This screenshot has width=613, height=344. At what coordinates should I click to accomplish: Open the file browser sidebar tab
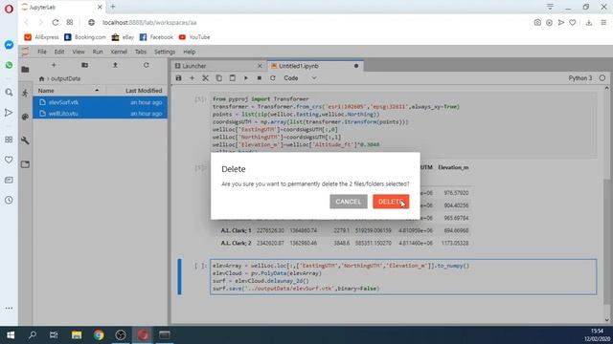(26, 70)
